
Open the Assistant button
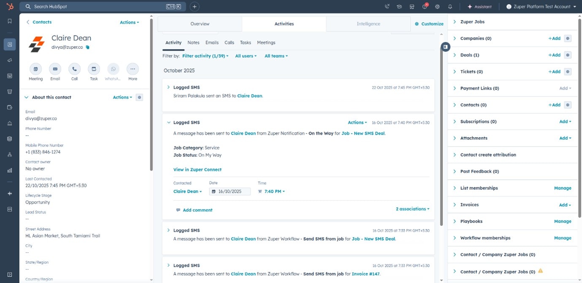[x=479, y=6]
